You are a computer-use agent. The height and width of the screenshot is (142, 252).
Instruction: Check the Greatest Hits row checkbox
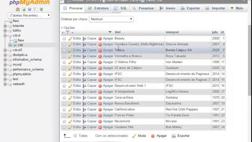(64, 127)
